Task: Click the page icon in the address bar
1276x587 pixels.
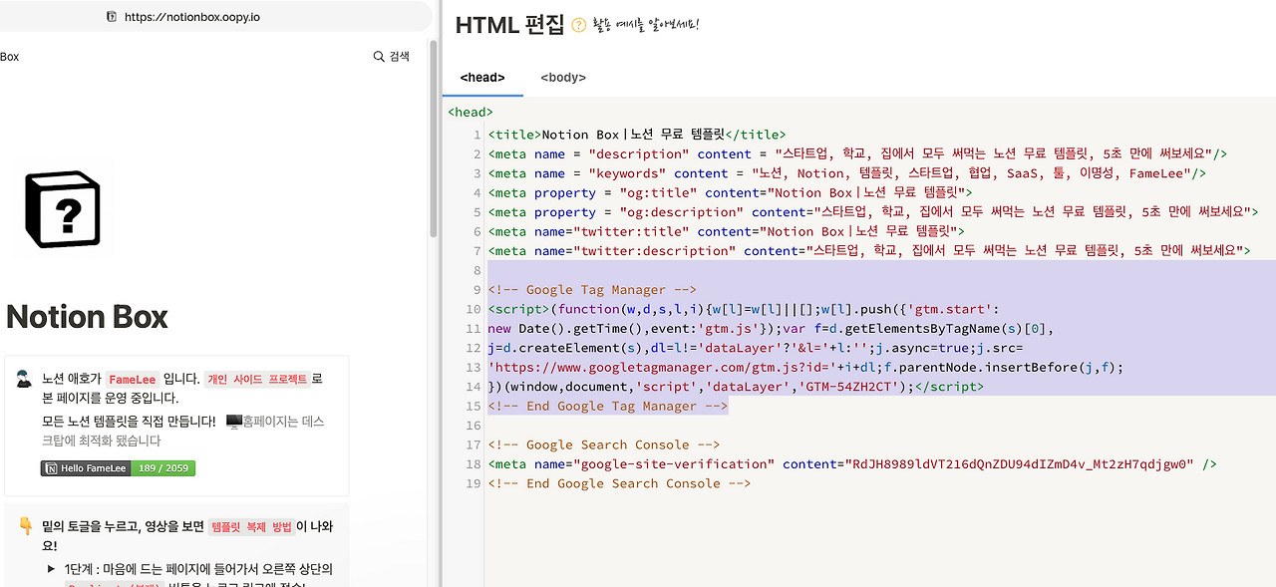Action: [112, 17]
